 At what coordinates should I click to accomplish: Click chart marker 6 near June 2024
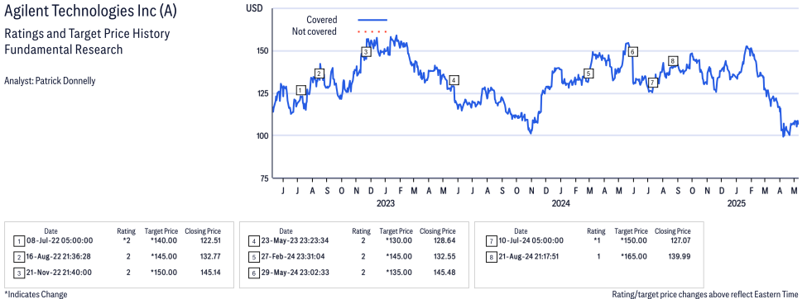[633, 51]
